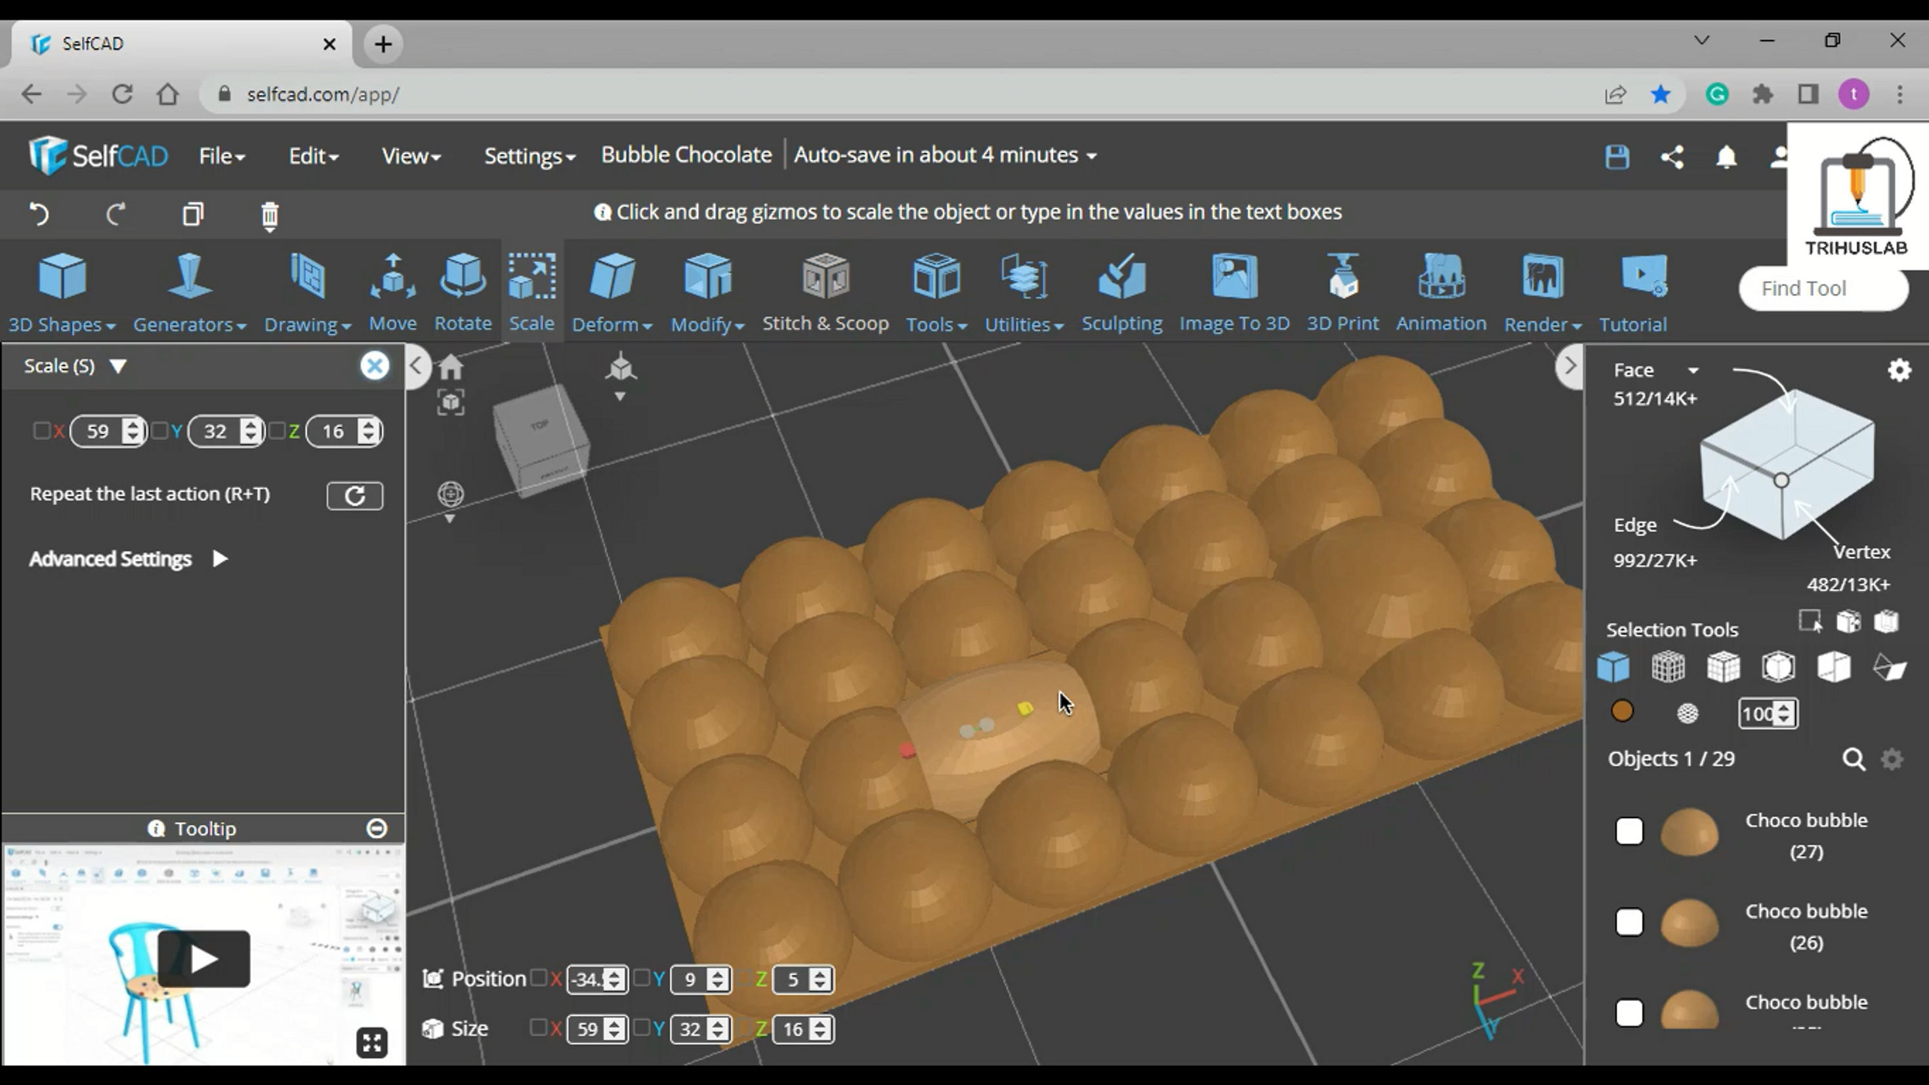Toggle the X checkbox in Scale panel

tap(42, 430)
